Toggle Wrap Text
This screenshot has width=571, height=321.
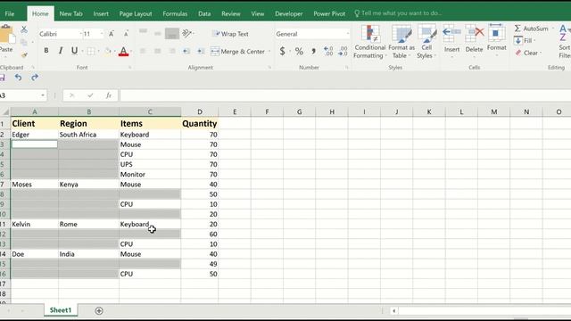click(230, 34)
